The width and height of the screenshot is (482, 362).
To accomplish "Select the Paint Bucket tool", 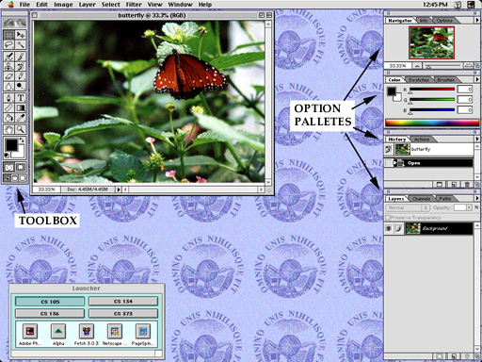I will click(x=8, y=118).
